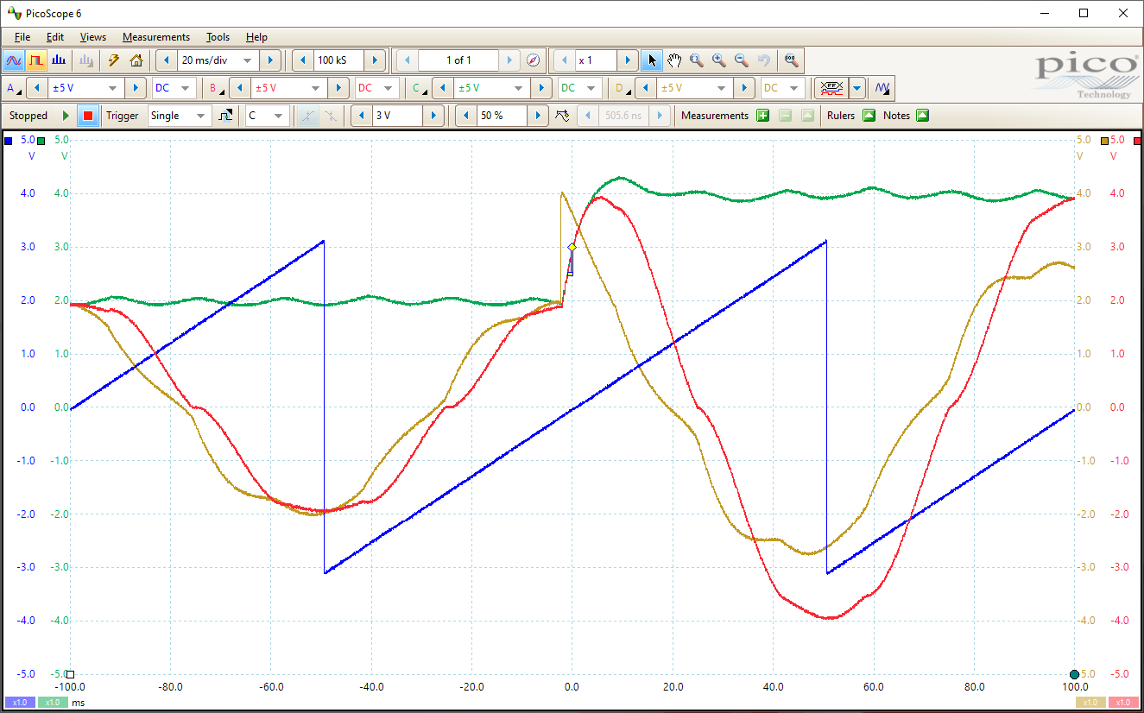Activate the hand pan tool
1144x713 pixels.
pyautogui.click(x=674, y=60)
